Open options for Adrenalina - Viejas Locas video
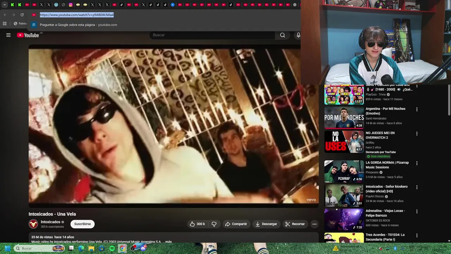Image resolution: width=451 pixels, height=254 pixels. (417, 211)
